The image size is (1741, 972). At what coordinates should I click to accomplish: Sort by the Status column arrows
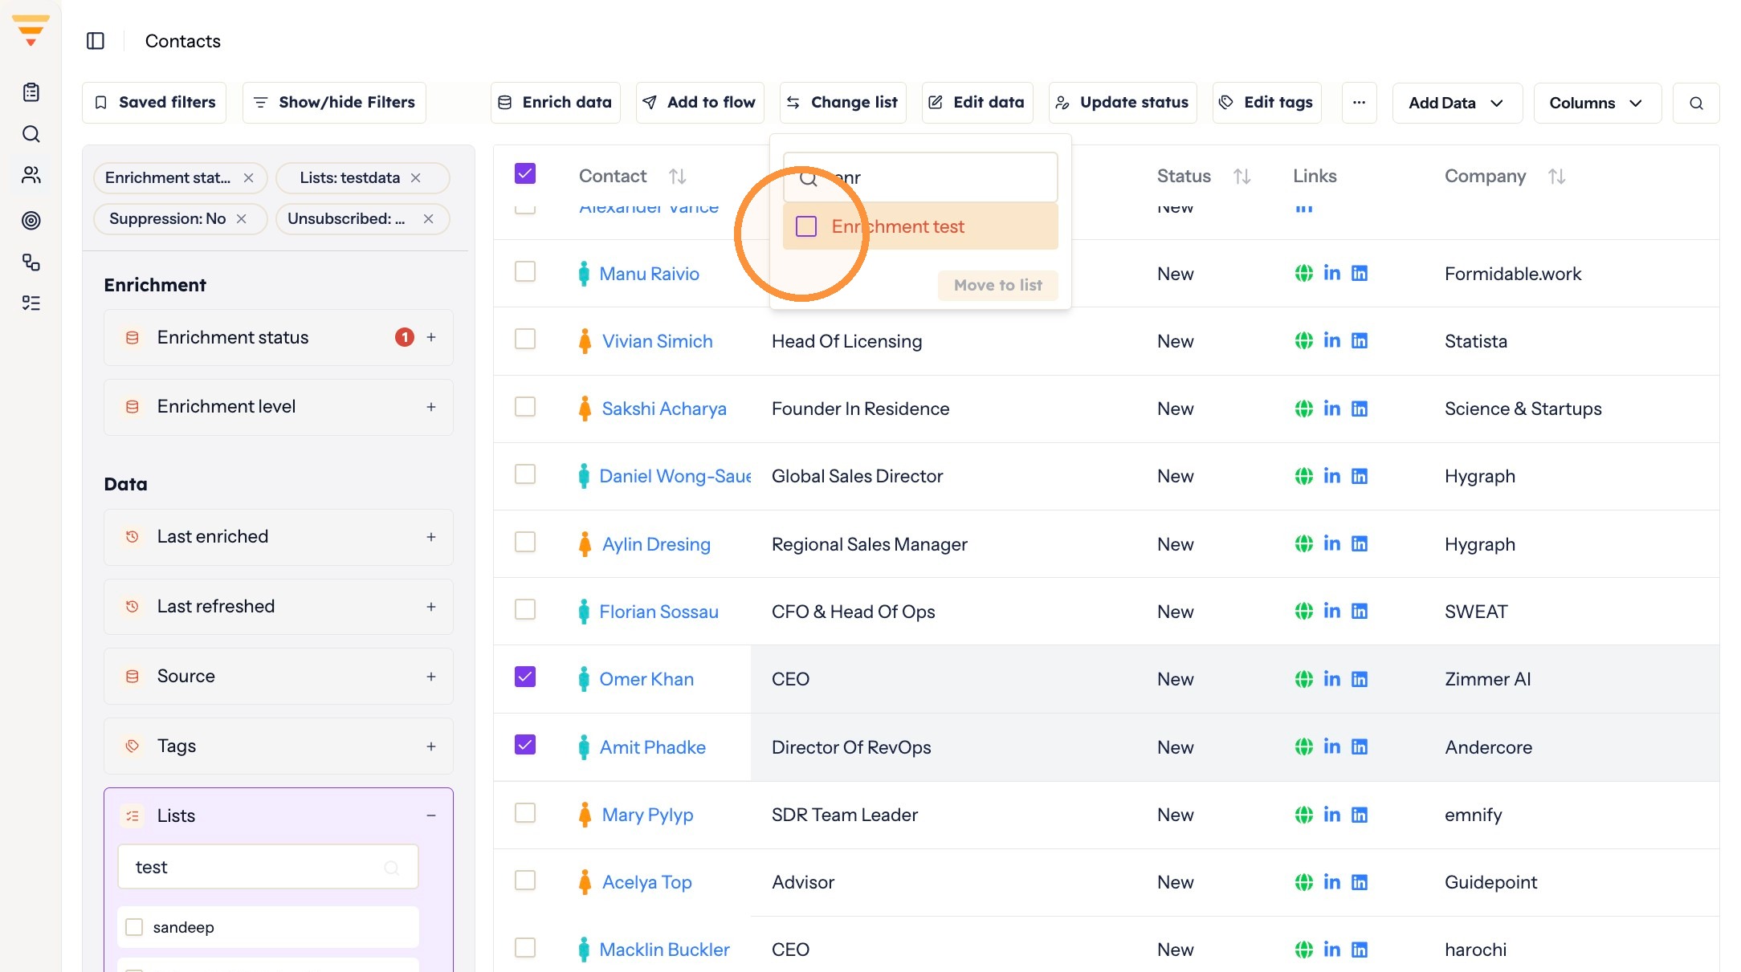tap(1242, 177)
